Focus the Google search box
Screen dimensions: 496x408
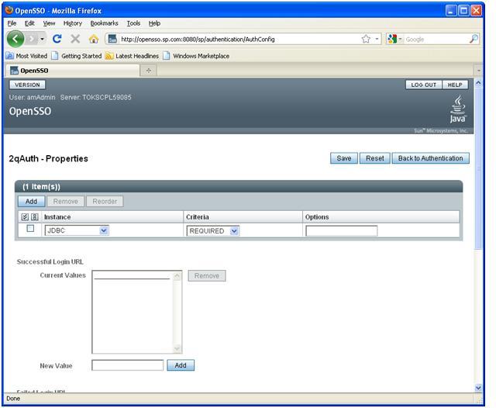click(436, 40)
